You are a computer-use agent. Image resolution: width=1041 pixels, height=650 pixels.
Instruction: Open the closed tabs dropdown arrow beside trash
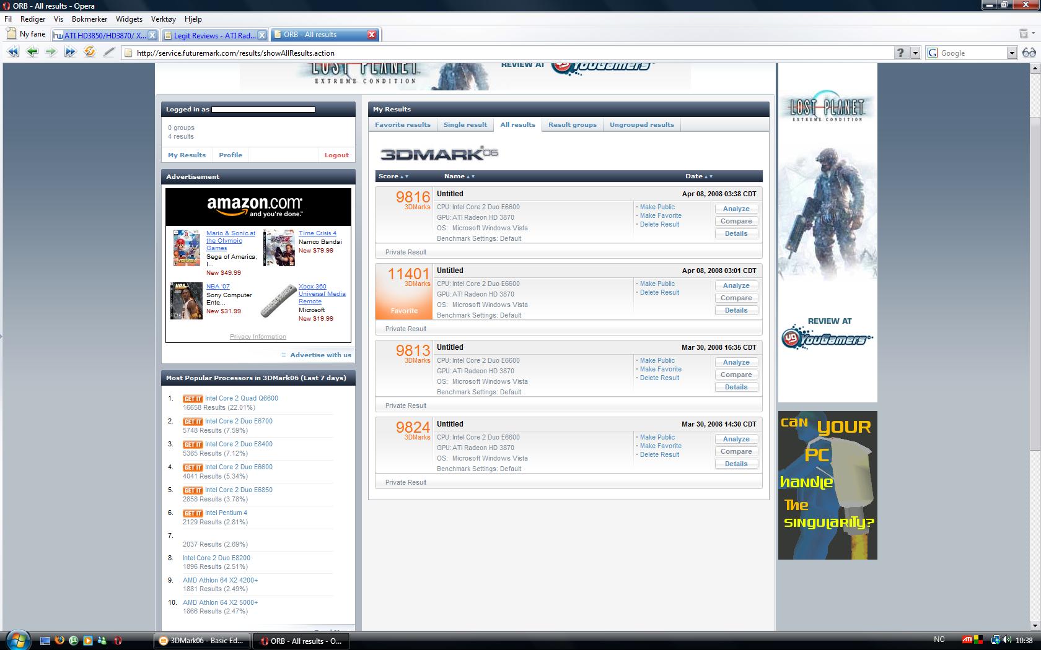1033,33
